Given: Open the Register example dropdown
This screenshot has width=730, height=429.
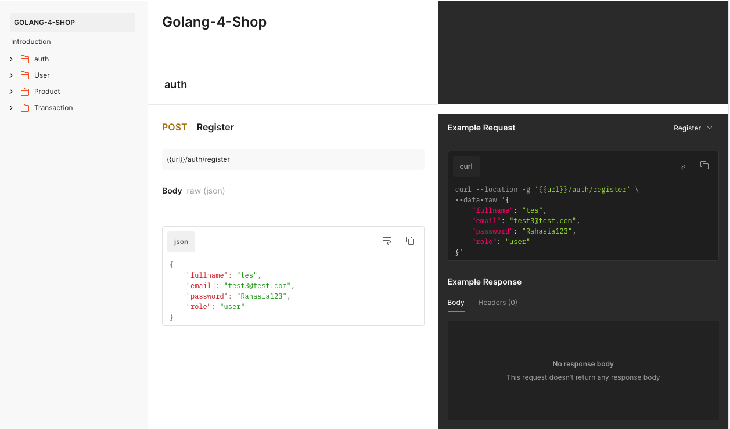Looking at the screenshot, I should [693, 128].
